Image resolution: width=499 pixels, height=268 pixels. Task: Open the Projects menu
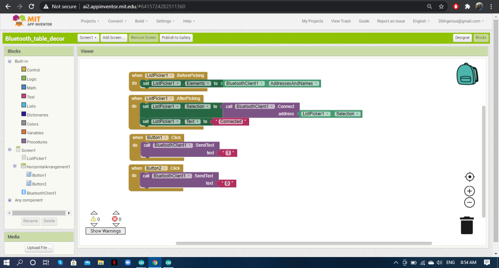(90, 21)
